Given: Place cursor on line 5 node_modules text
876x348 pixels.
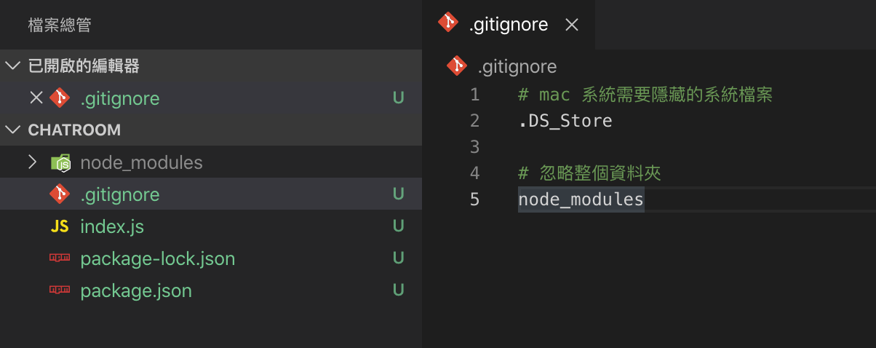Looking at the screenshot, I should click(581, 199).
